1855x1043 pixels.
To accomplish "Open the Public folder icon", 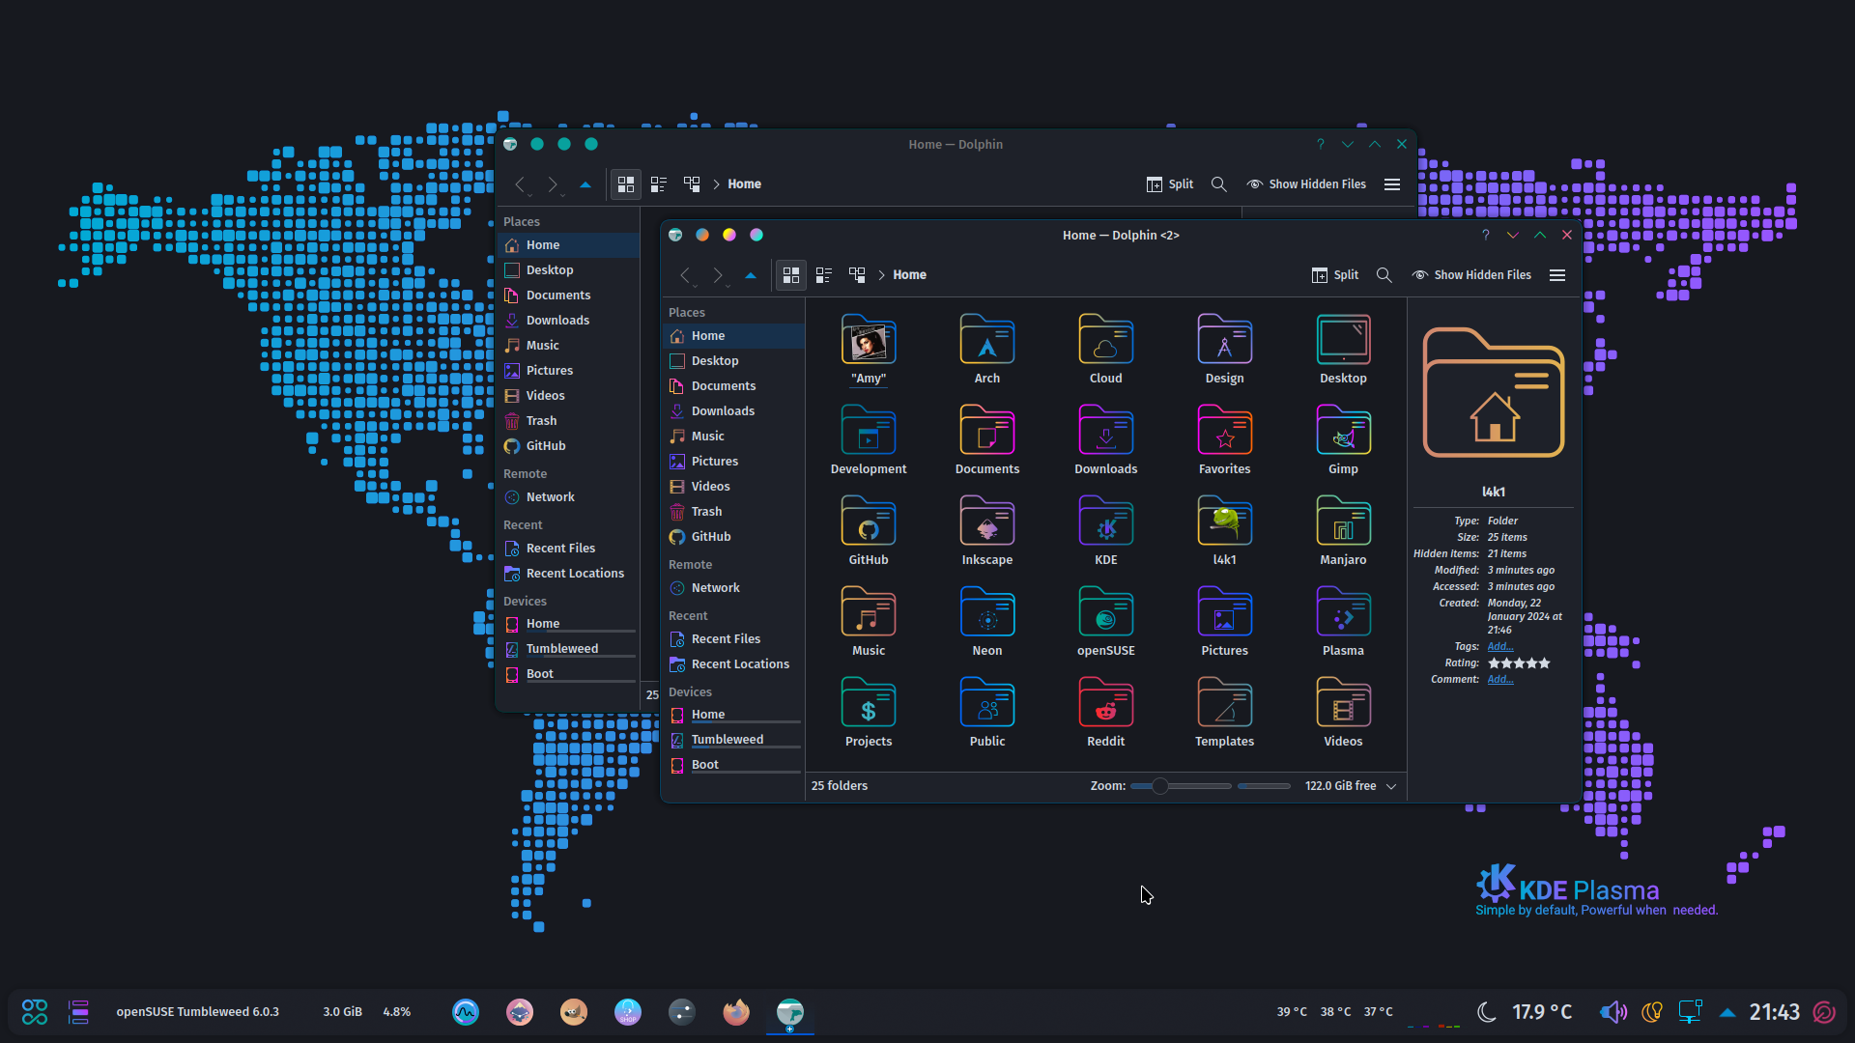I will pyautogui.click(x=986, y=703).
